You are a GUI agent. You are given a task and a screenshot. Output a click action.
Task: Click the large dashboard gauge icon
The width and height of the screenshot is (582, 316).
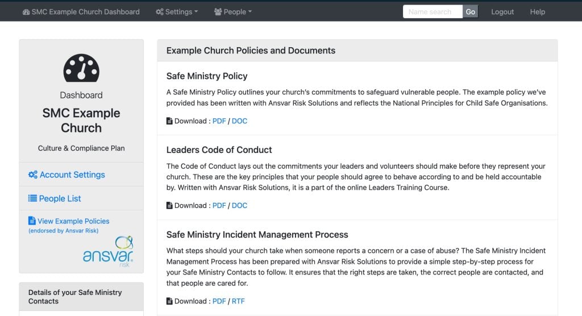click(x=81, y=68)
